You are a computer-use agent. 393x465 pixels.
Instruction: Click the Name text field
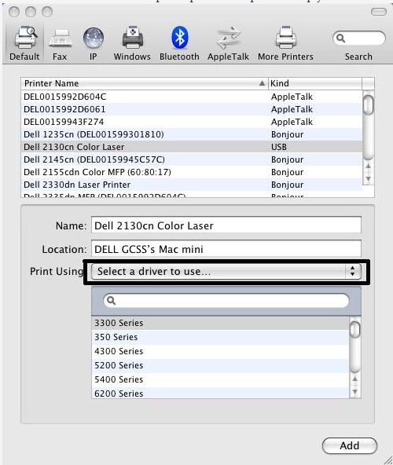click(x=226, y=225)
